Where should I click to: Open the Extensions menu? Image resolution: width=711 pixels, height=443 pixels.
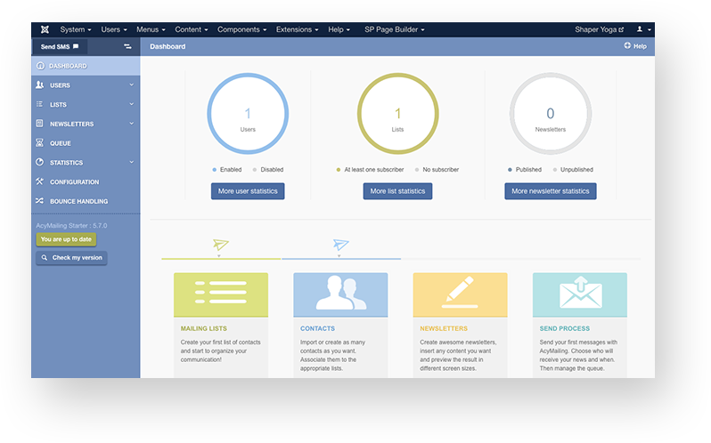pos(297,29)
